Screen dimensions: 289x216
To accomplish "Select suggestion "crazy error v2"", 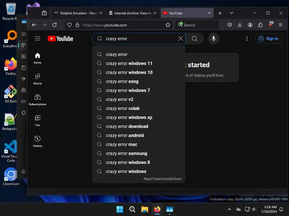I will tap(139, 99).
